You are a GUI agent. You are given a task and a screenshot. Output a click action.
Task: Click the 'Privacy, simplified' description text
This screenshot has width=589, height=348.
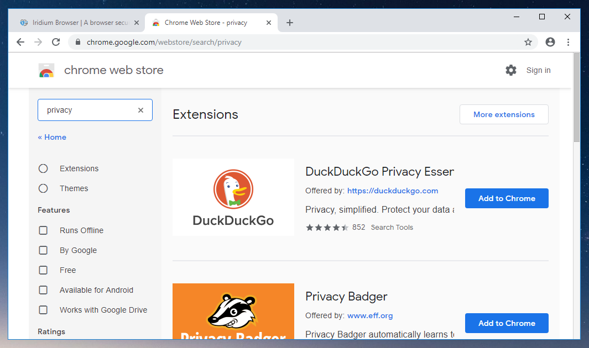pos(380,209)
